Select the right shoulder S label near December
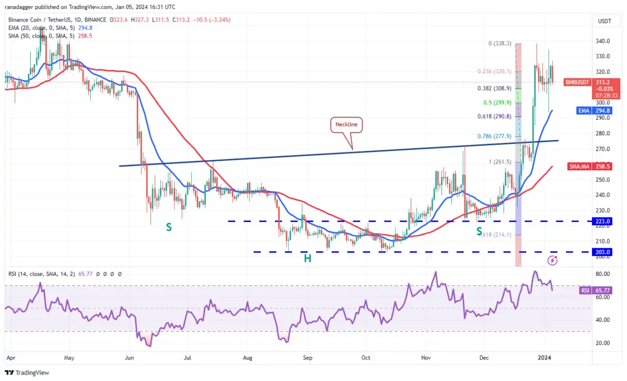This screenshot has height=381, width=627. tap(479, 230)
